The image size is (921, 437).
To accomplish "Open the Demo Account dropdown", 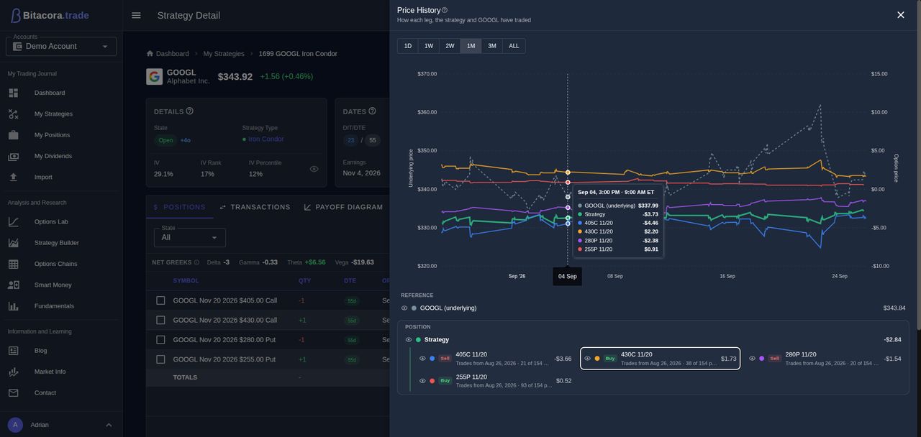I will (x=61, y=47).
